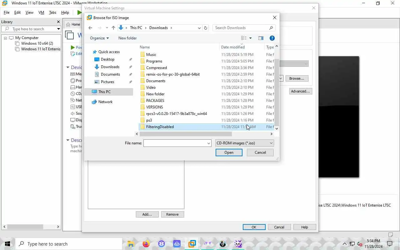This screenshot has width=400, height=250.
Task: Click Advanced in Virtual Machine Settings
Action: pyautogui.click(x=300, y=91)
